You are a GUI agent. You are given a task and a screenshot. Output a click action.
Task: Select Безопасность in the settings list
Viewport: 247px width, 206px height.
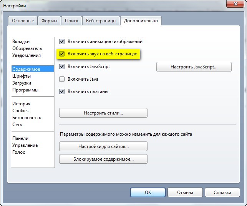(27, 118)
